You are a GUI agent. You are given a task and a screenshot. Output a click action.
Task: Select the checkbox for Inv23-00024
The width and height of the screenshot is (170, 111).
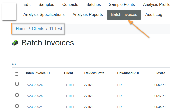point(17,106)
